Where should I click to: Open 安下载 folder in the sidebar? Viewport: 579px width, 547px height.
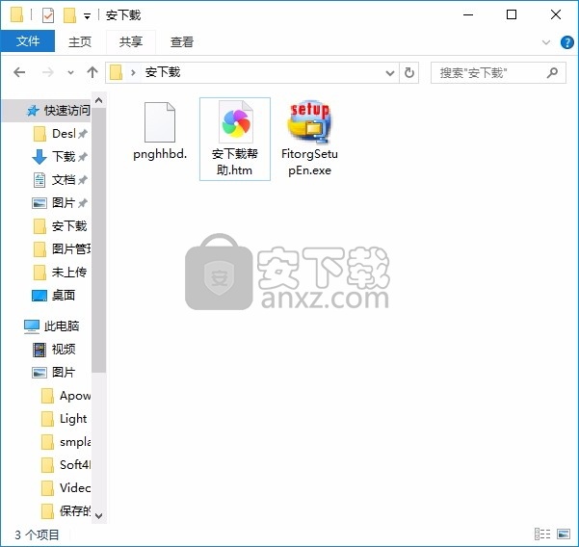[x=60, y=226]
